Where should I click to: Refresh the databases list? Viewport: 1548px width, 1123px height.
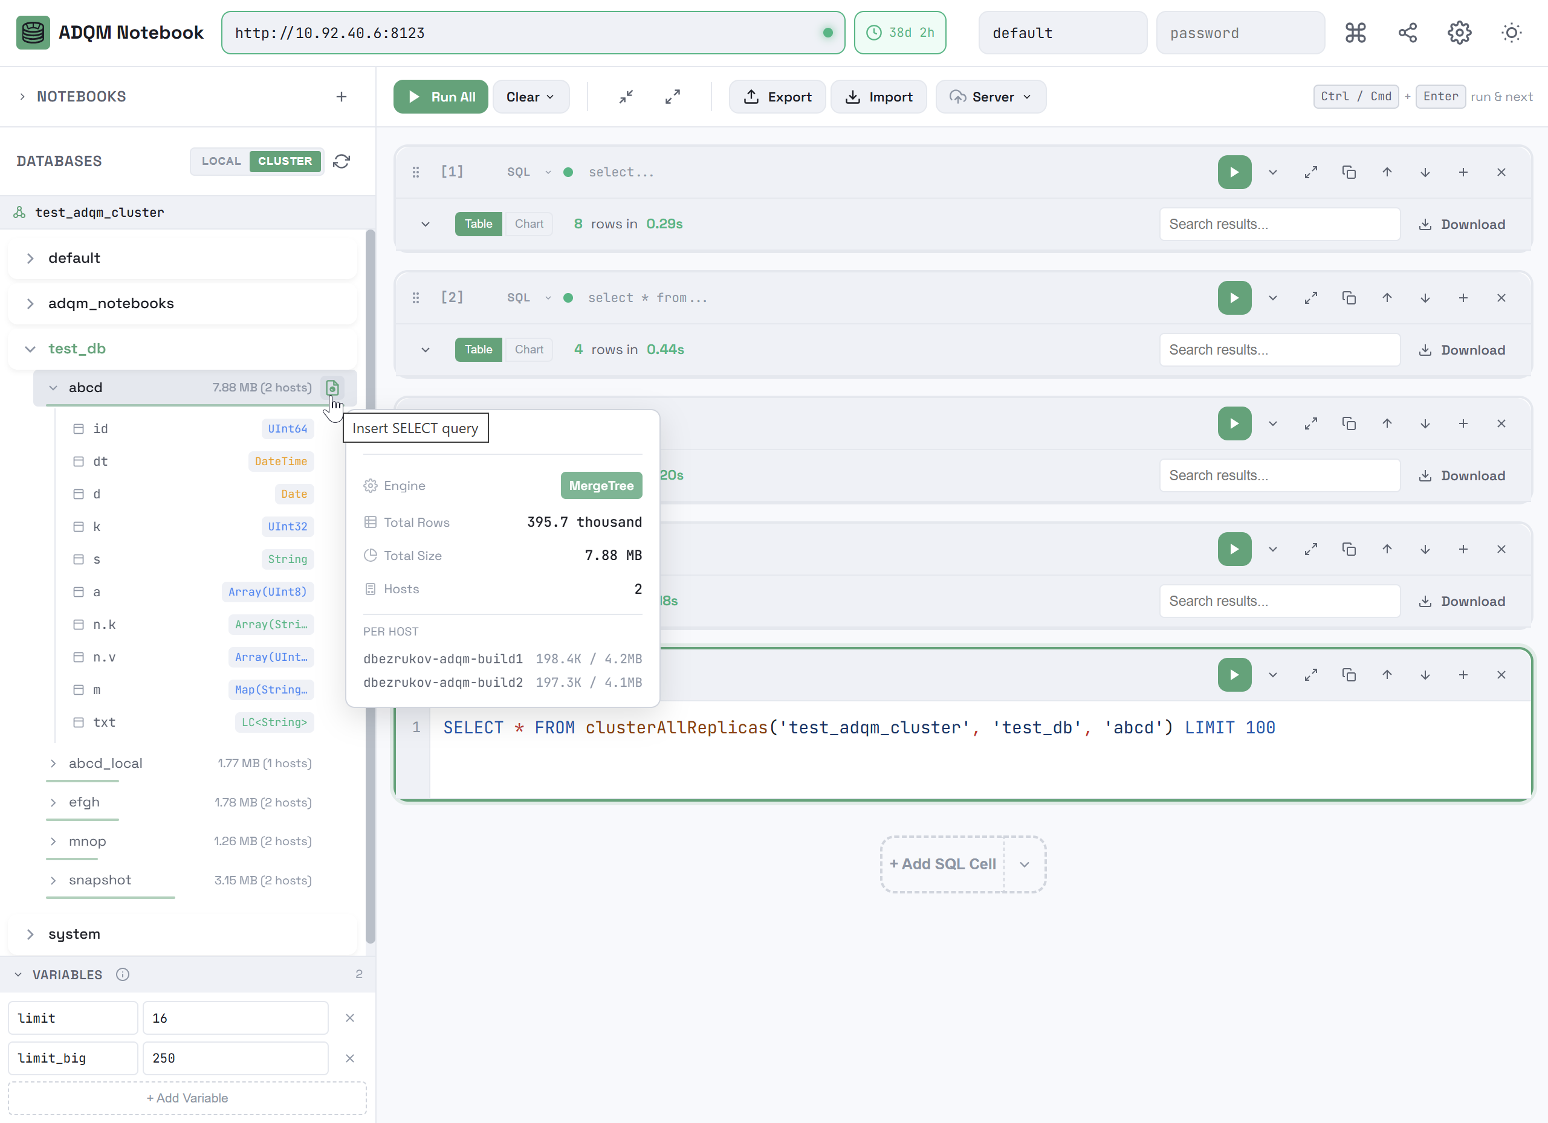coord(342,161)
